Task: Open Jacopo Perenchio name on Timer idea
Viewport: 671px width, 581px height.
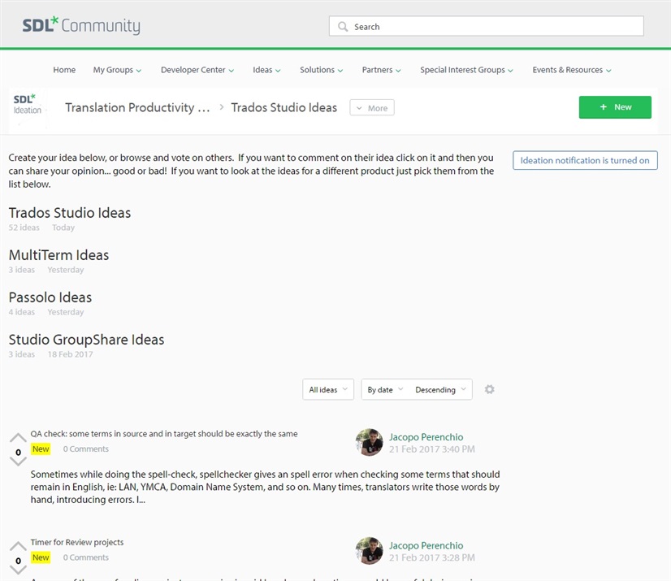Action: point(426,545)
